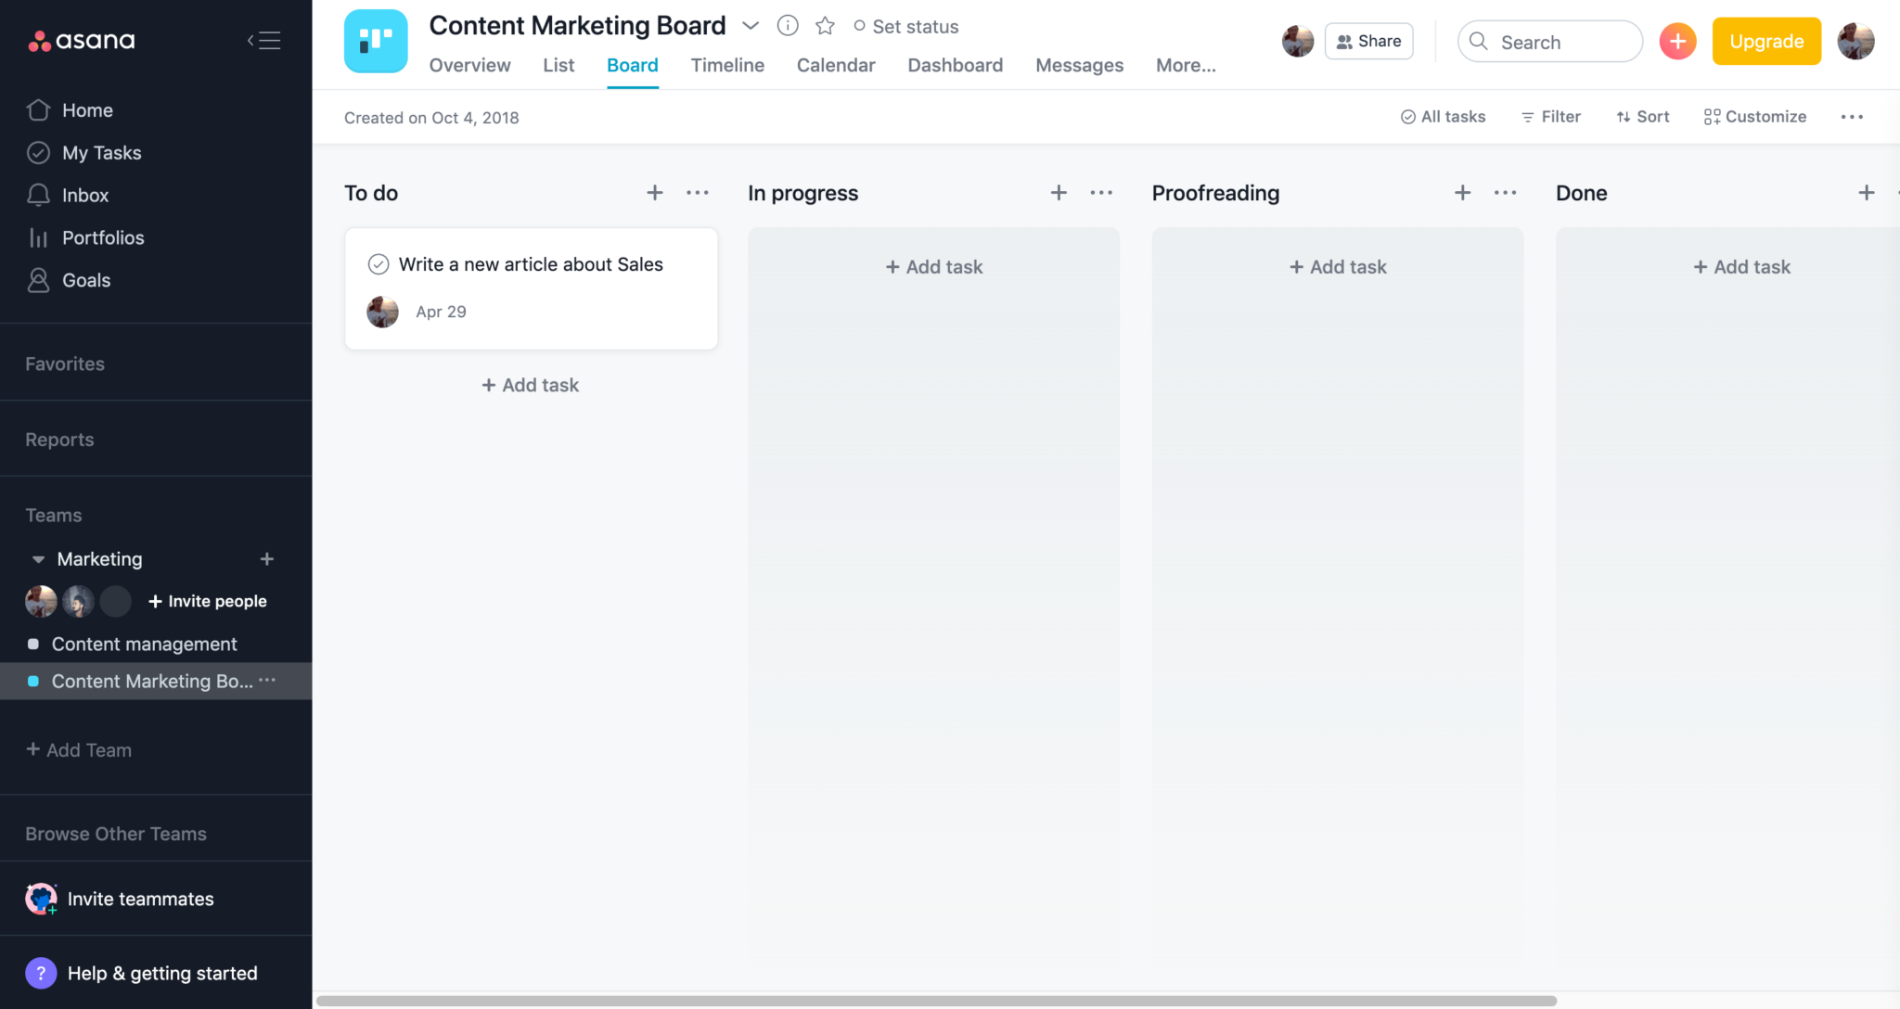Viewport: 1900px width, 1009px height.
Task: Open the To do column options menu
Action: coord(698,193)
